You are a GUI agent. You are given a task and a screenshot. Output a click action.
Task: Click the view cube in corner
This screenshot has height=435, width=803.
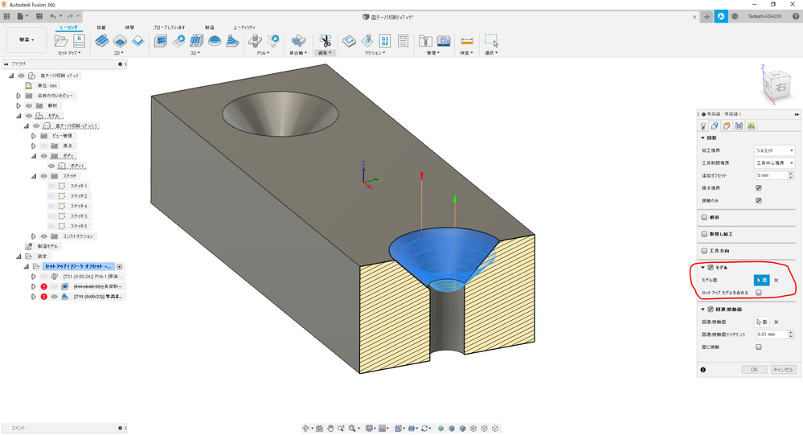(777, 86)
